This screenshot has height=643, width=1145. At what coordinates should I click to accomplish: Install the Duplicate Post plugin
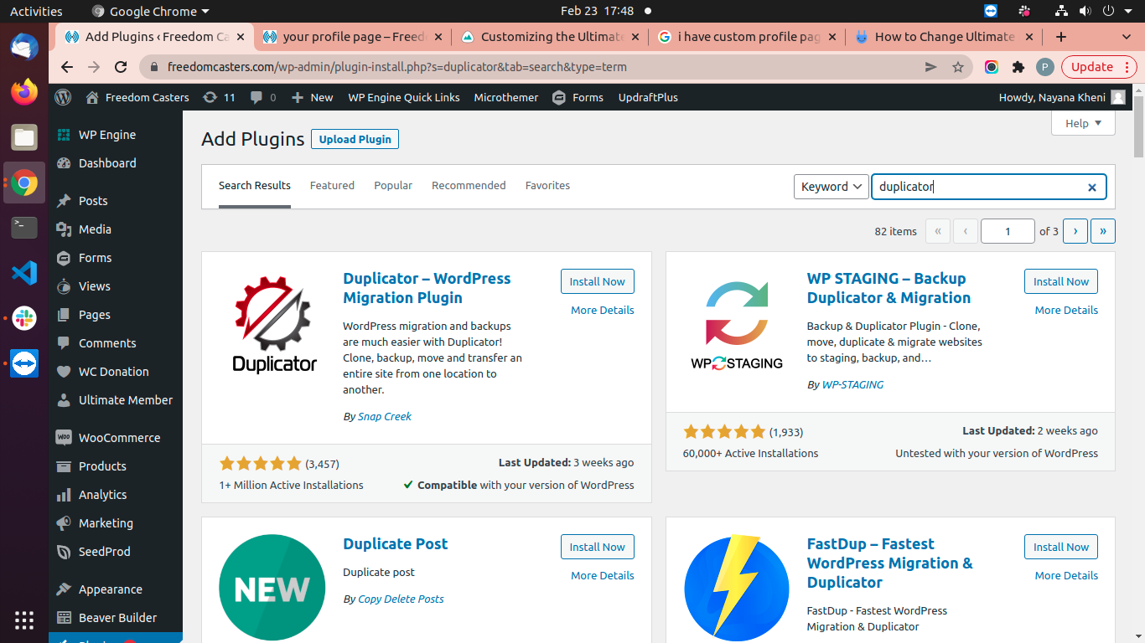coord(597,547)
